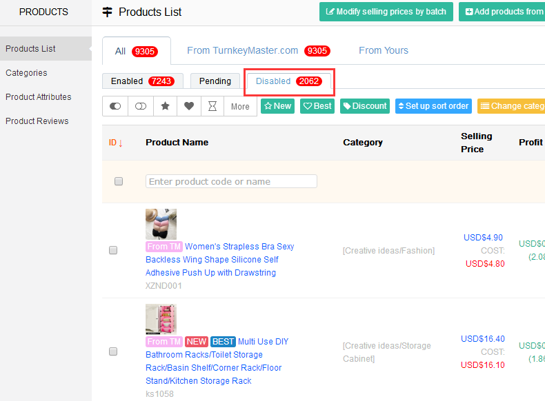Click the product code or name field

231,181
